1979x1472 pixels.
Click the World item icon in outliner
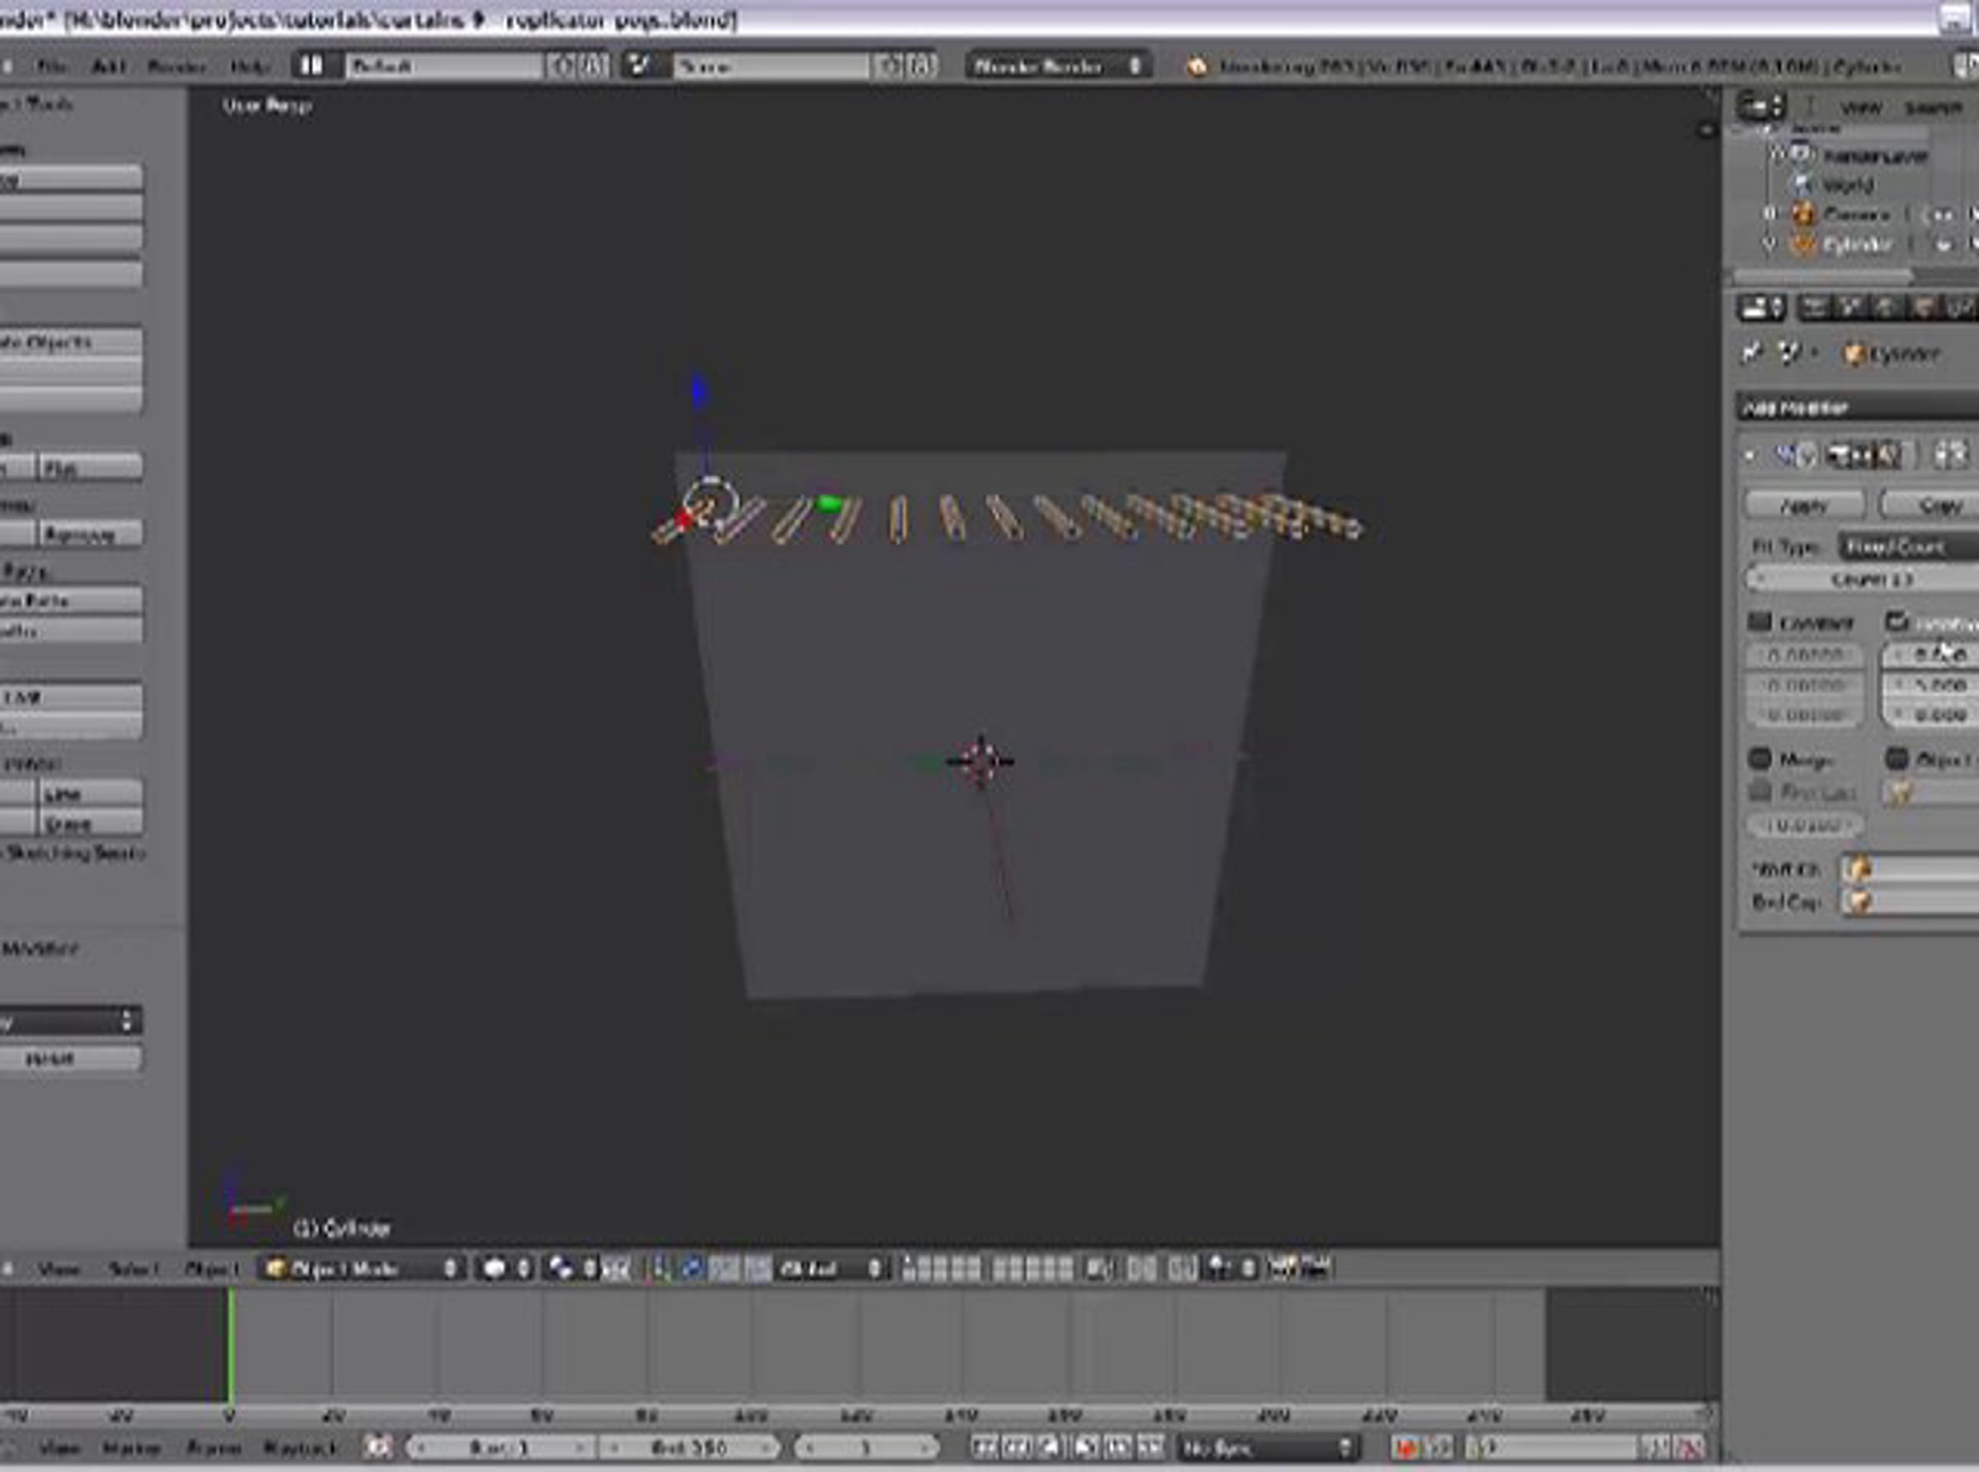coord(1803,185)
